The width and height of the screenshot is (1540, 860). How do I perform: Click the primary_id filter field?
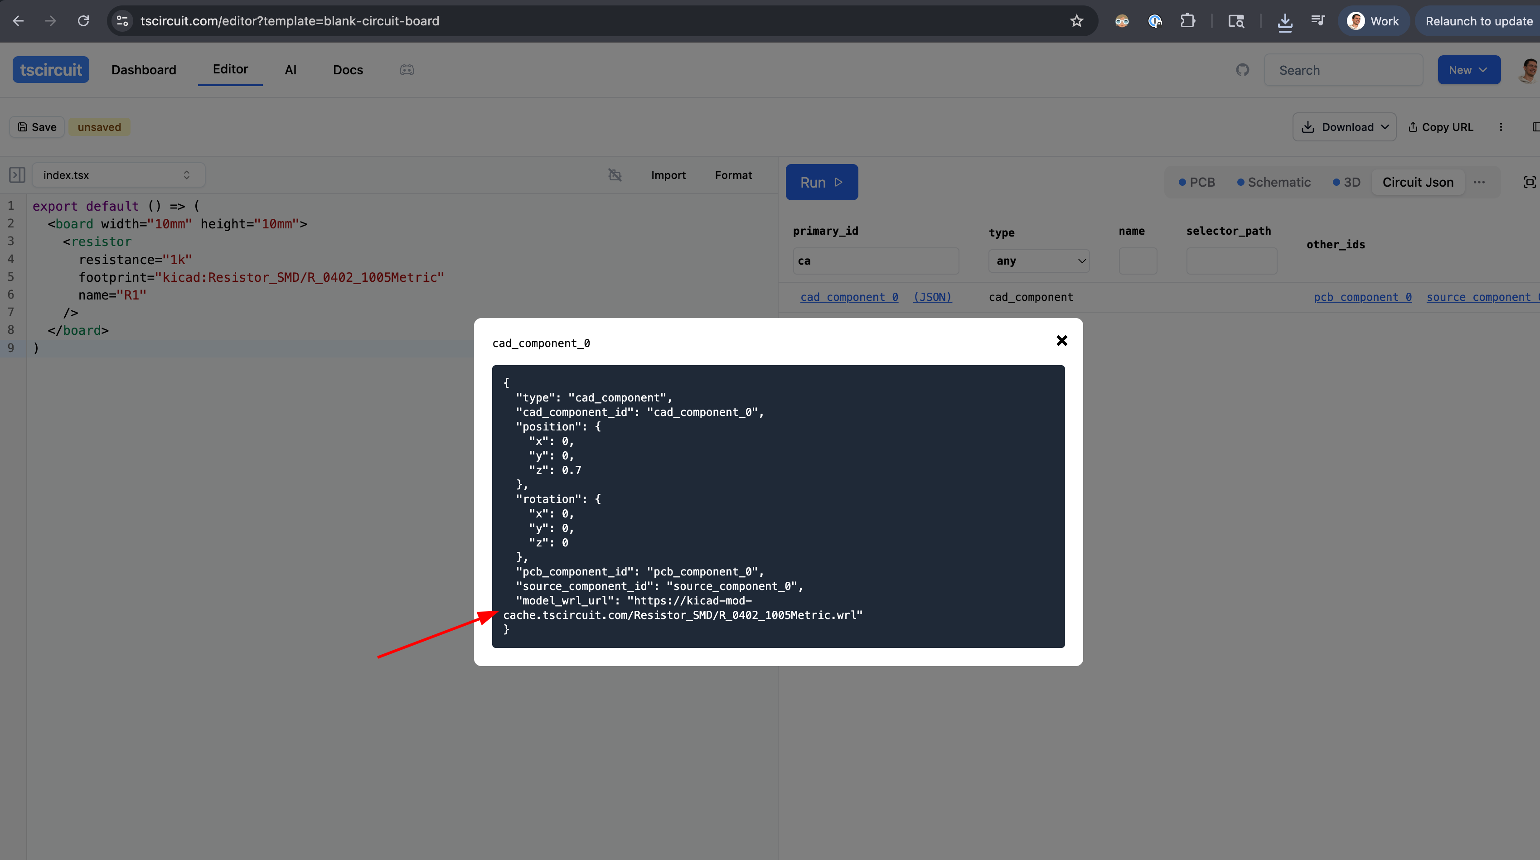tap(875, 261)
